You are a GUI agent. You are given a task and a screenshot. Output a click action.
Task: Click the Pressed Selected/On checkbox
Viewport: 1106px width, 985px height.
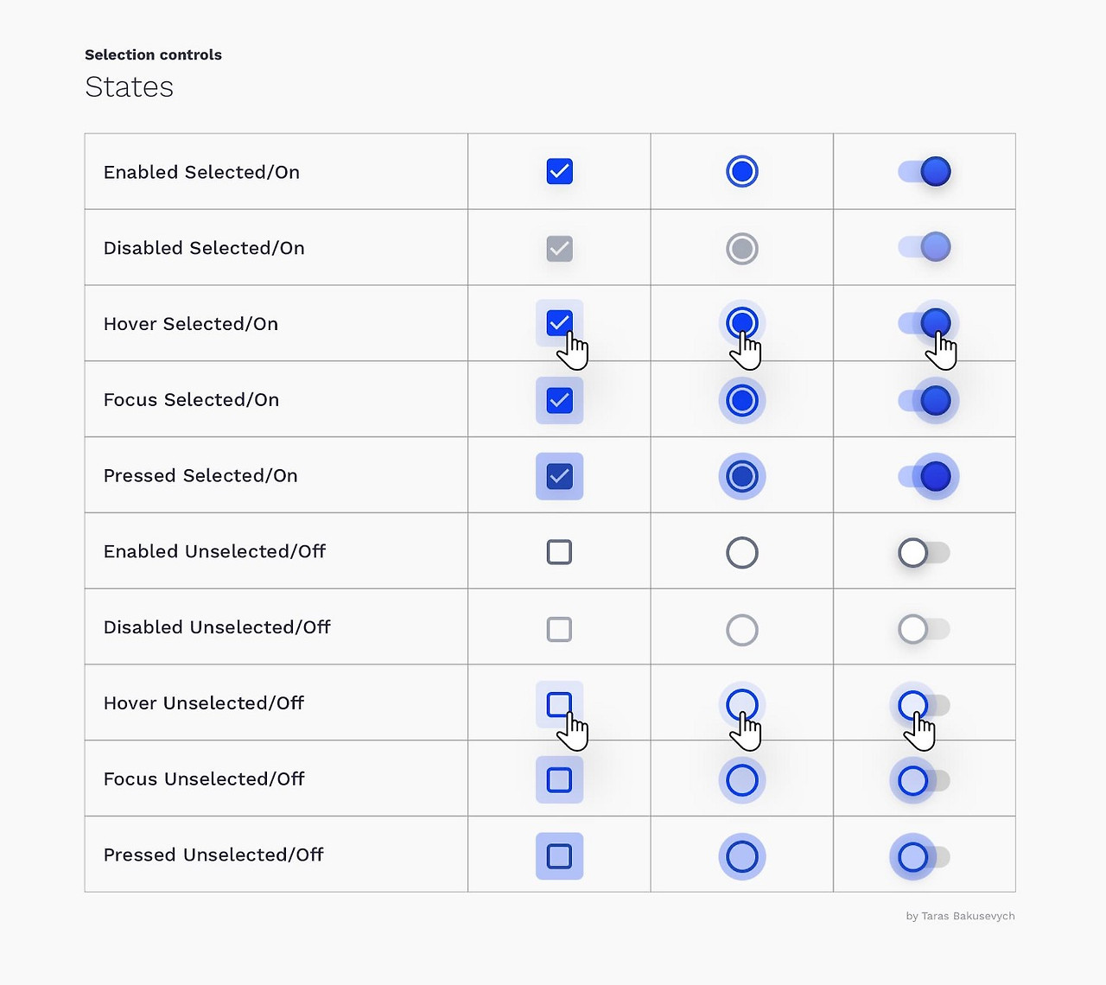pyautogui.click(x=559, y=475)
